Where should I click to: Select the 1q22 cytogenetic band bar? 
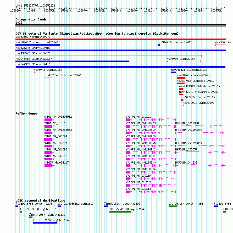click(x=120, y=25)
